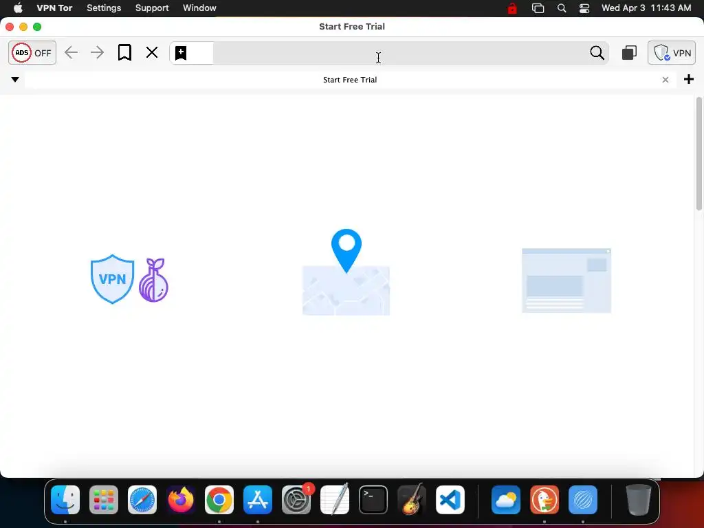Launch Safari from the Dock
The image size is (704, 528).
[142, 500]
